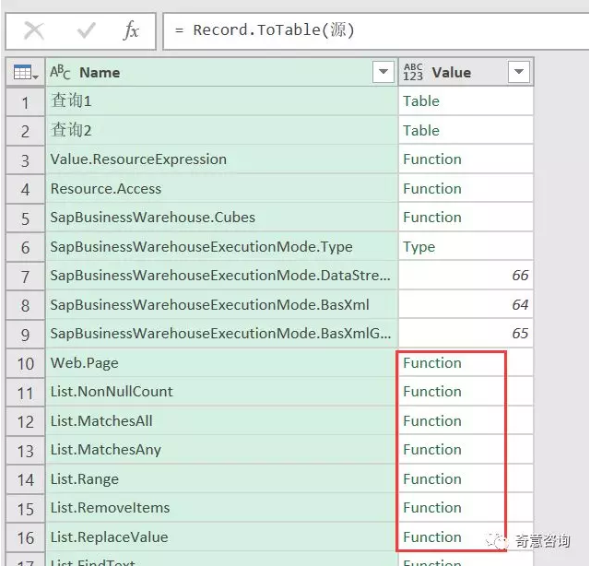590x566 pixels.
Task: Cancel the formula edit with the X icon
Action: point(34,30)
